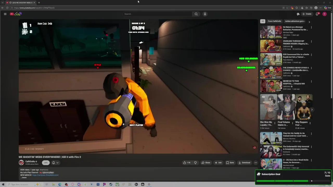Open the browser tab list dropdown
333x187 pixels.
tap(2, 3)
